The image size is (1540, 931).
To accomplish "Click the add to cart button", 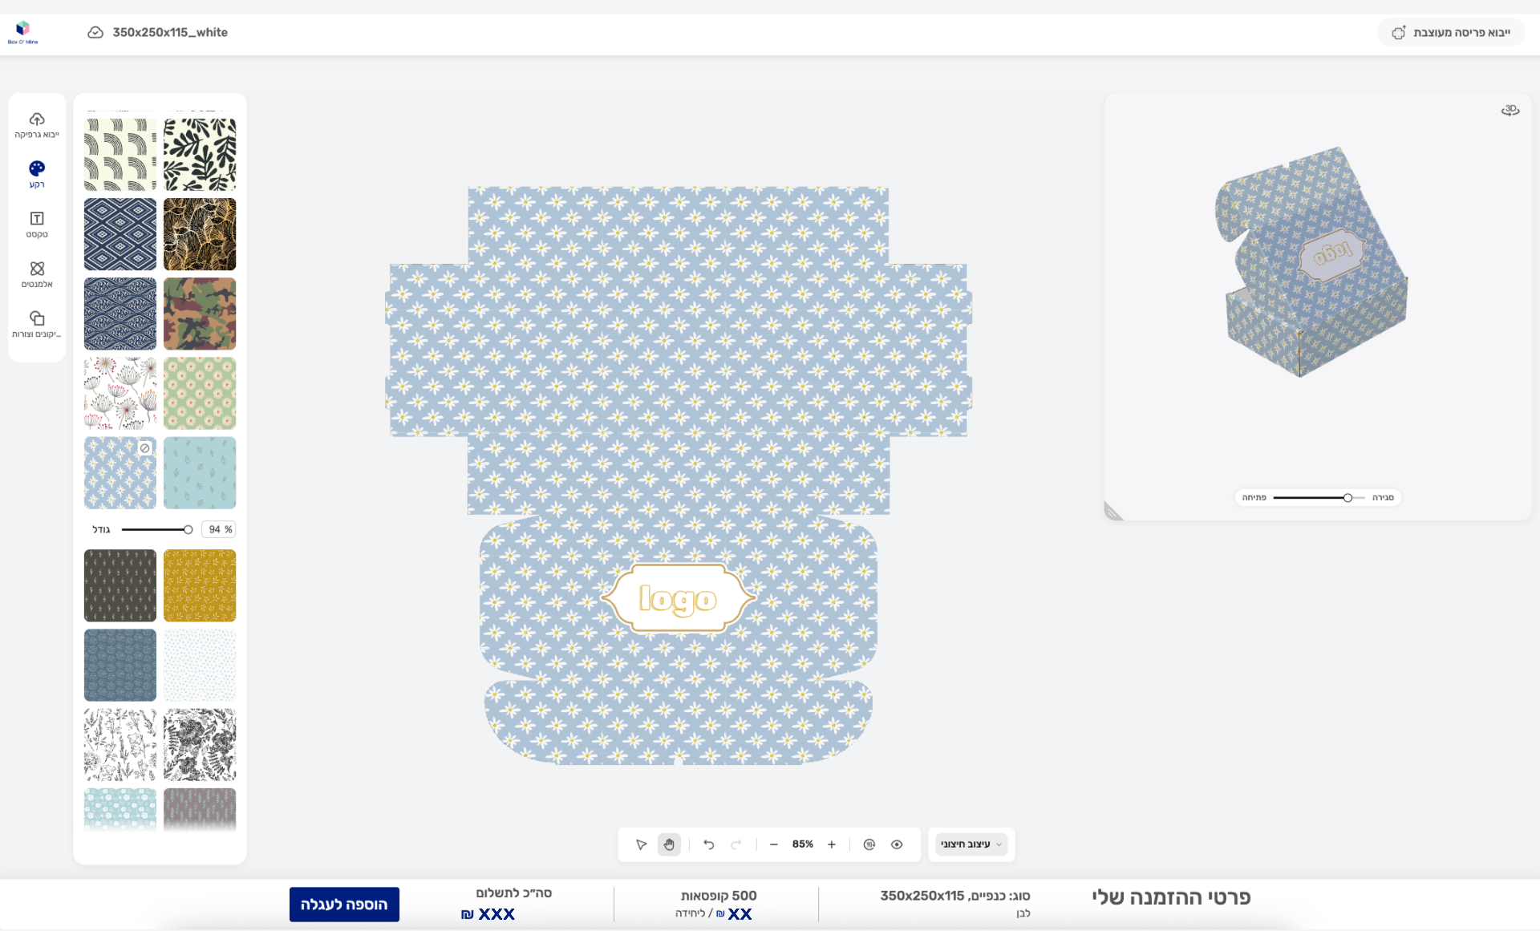I will click(x=344, y=905).
